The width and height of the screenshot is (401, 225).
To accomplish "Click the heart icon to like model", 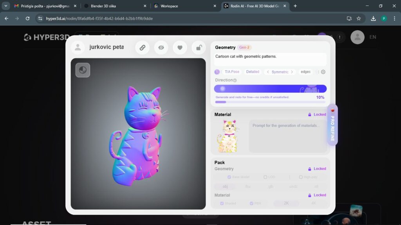I will [x=180, y=48].
